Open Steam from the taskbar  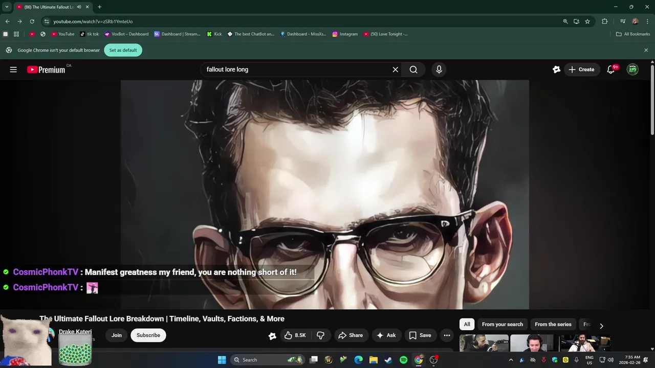pyautogui.click(x=388, y=360)
